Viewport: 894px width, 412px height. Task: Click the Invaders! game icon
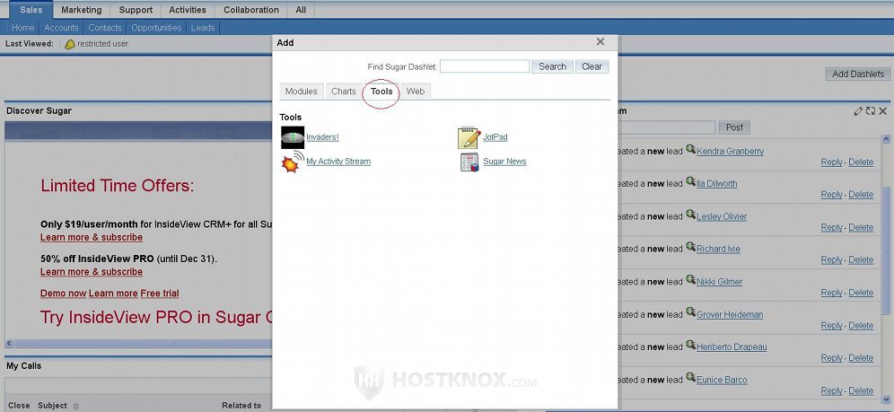click(293, 137)
